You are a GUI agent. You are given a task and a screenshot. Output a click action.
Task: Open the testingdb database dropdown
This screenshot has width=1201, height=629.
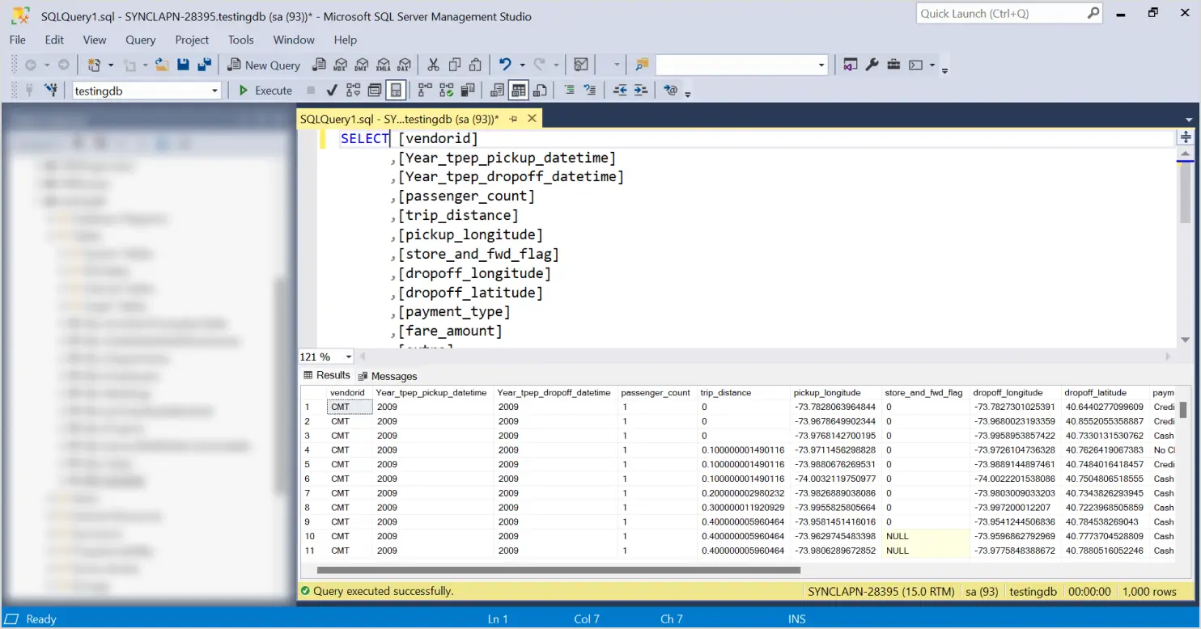pos(215,91)
